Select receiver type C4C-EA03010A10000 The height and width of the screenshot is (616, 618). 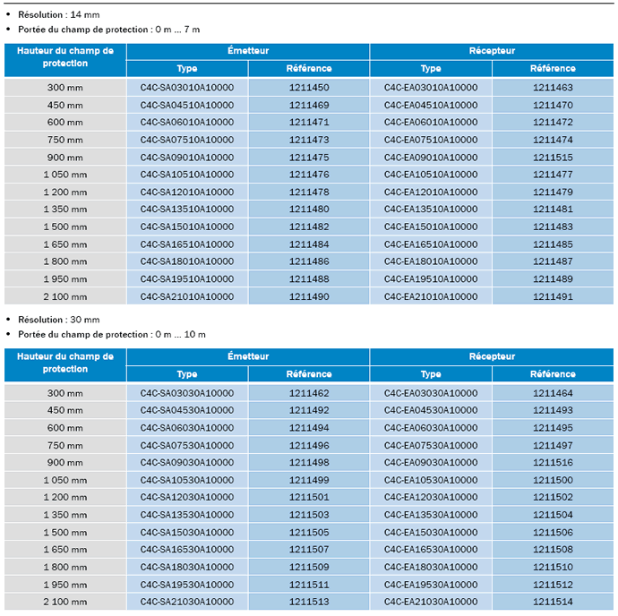431,88
